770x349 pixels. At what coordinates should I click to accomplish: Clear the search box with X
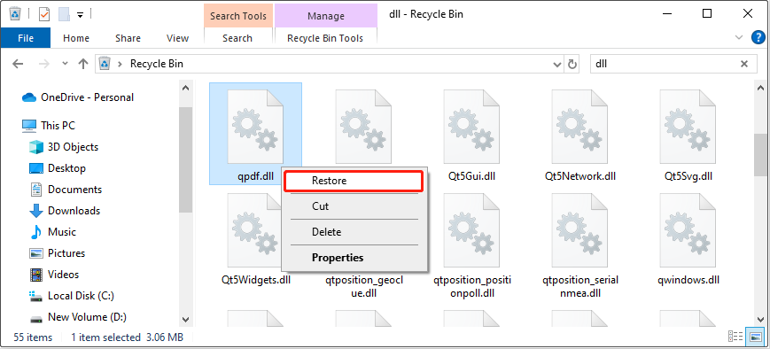744,64
